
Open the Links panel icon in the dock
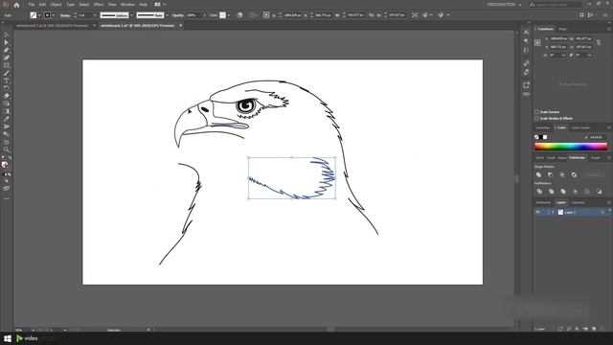tap(526, 94)
